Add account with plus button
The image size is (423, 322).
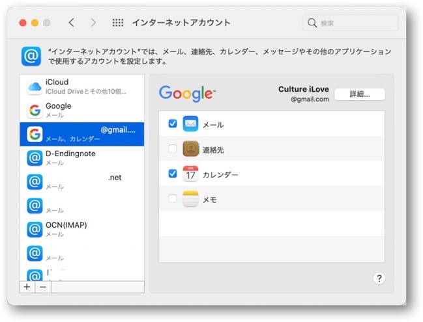[x=27, y=287]
